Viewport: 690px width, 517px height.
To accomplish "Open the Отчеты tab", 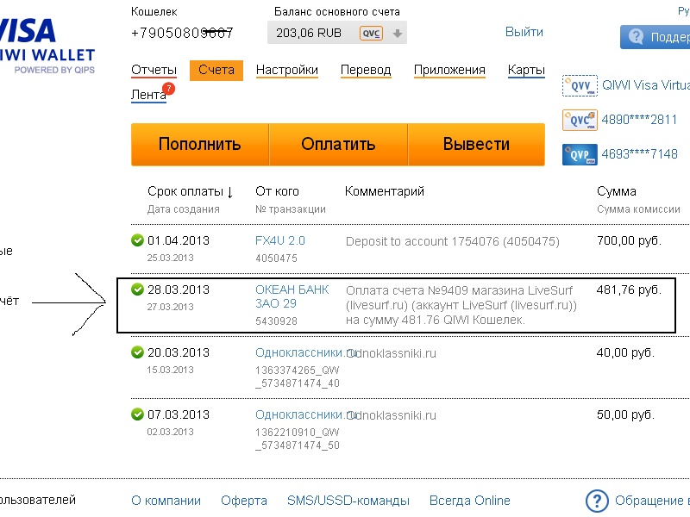I will pyautogui.click(x=154, y=70).
